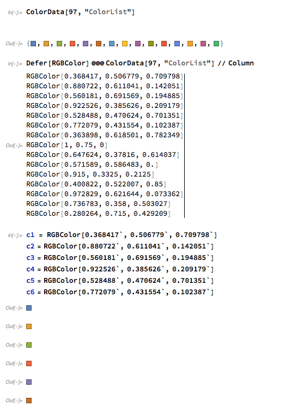Select the output row RGBColor[0.571589, 0.586483, 0.]

point(92,165)
